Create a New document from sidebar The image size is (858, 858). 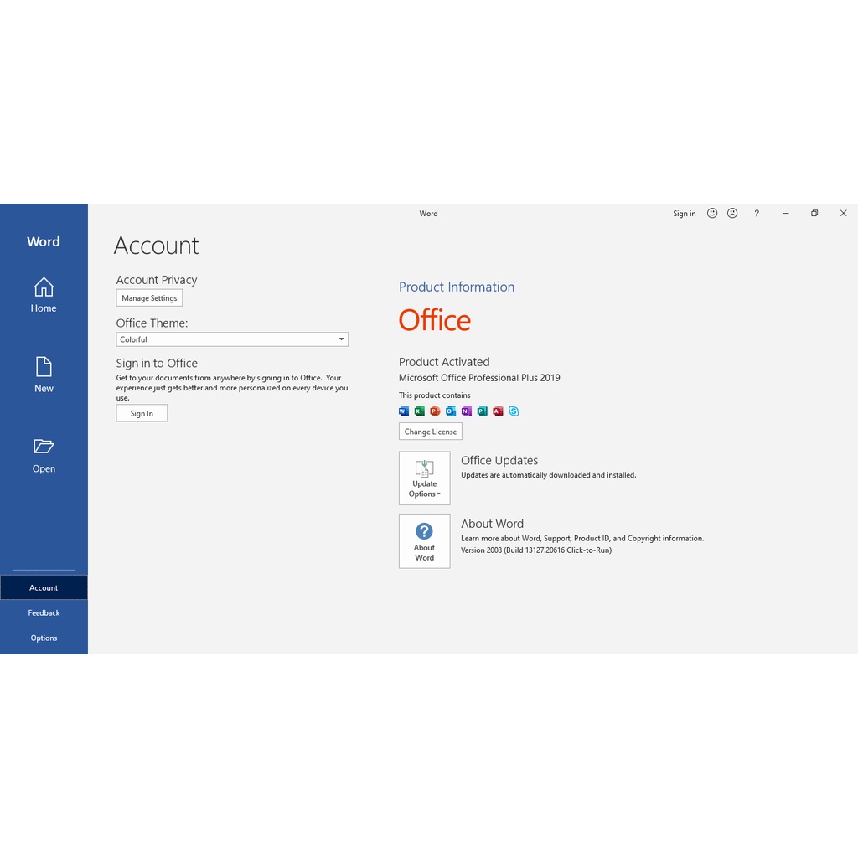[44, 375]
